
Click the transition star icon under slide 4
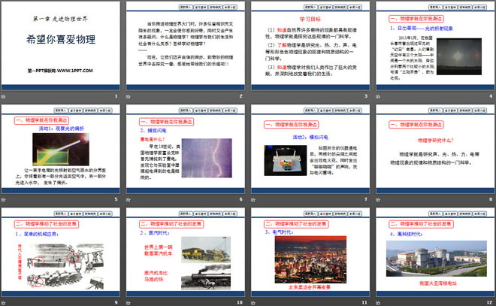click(x=376, y=98)
